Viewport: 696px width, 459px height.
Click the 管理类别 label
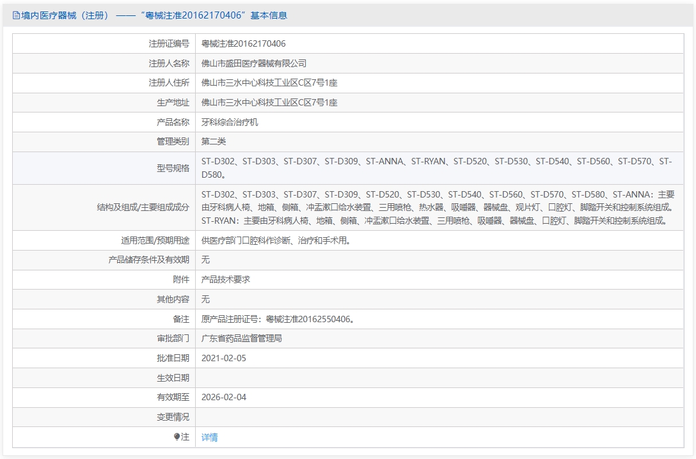[x=173, y=141]
